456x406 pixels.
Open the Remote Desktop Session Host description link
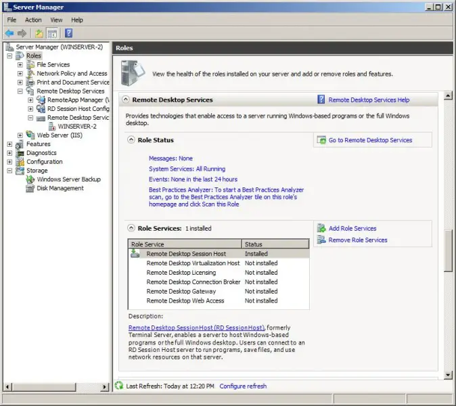click(x=196, y=328)
